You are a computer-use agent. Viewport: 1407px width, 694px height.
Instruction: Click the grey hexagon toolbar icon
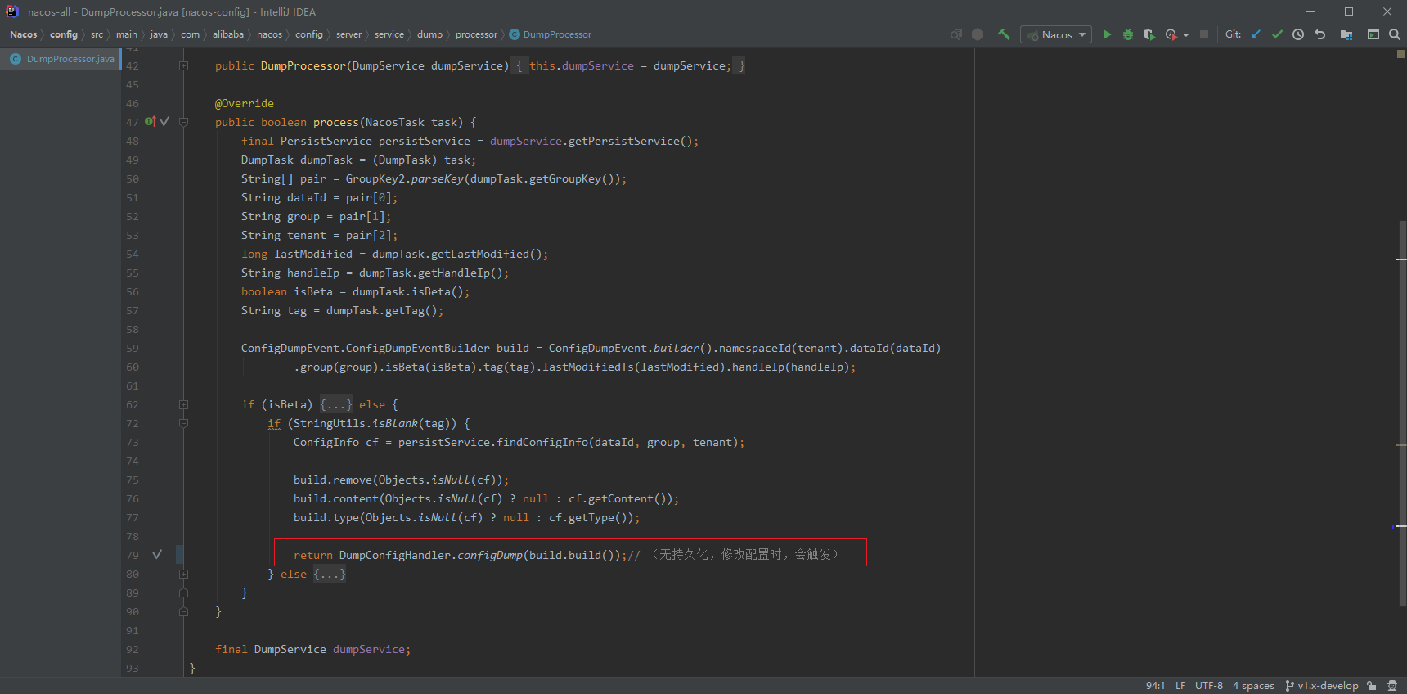[x=978, y=34]
